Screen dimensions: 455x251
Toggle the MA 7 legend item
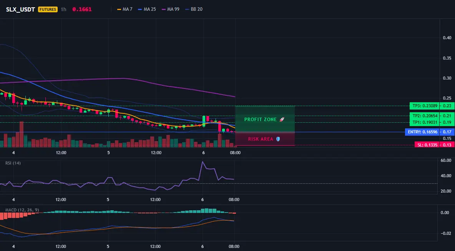pos(125,9)
